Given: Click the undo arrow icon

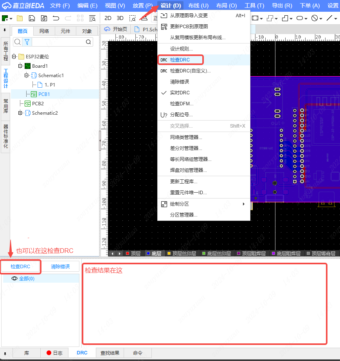Looking at the screenshot, I should coord(56,18).
